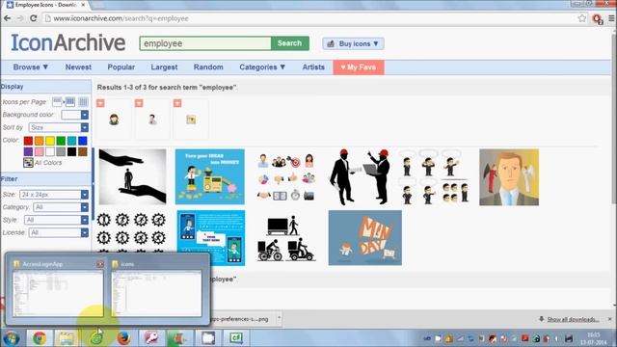Go to the Newest icons tab

click(x=78, y=67)
